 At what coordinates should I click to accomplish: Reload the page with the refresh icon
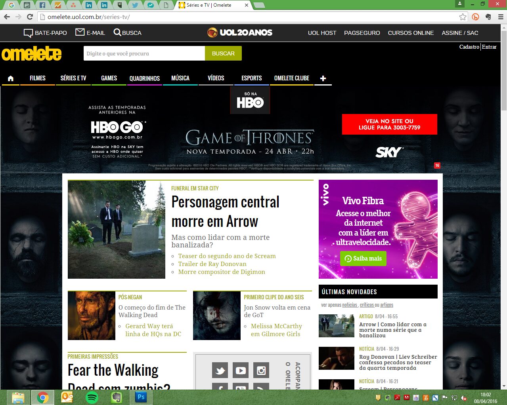[30, 17]
